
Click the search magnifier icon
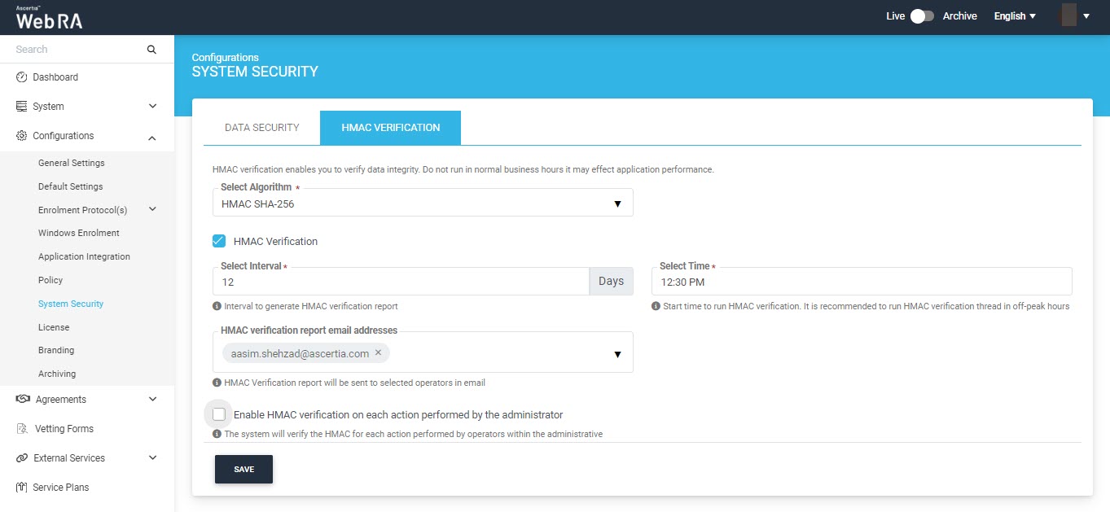click(151, 50)
